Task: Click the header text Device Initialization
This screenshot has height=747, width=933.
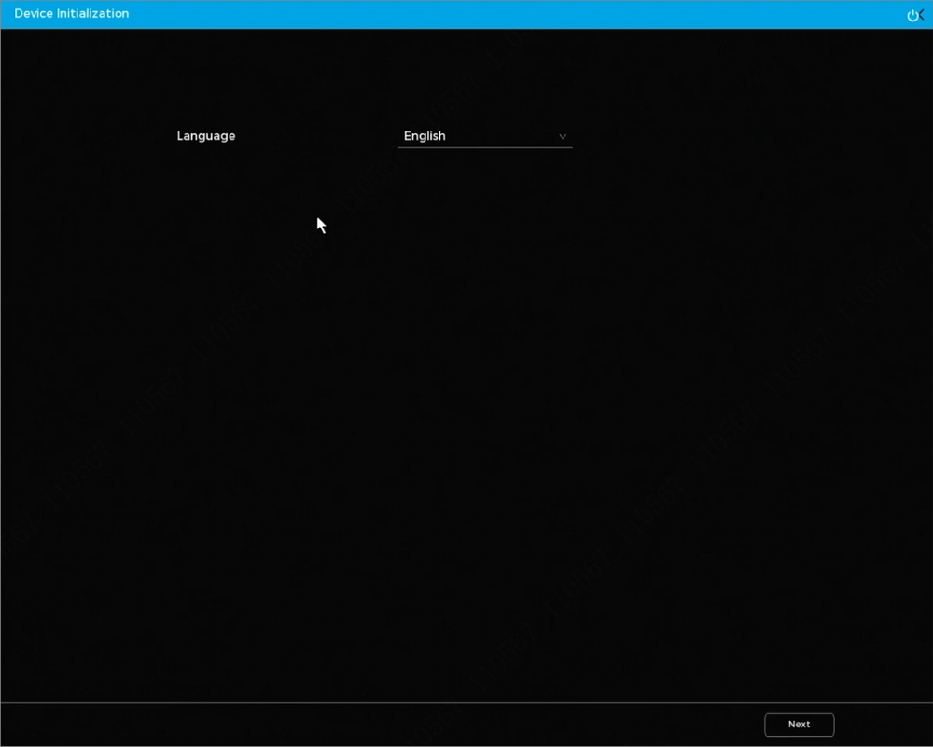Action: point(72,14)
